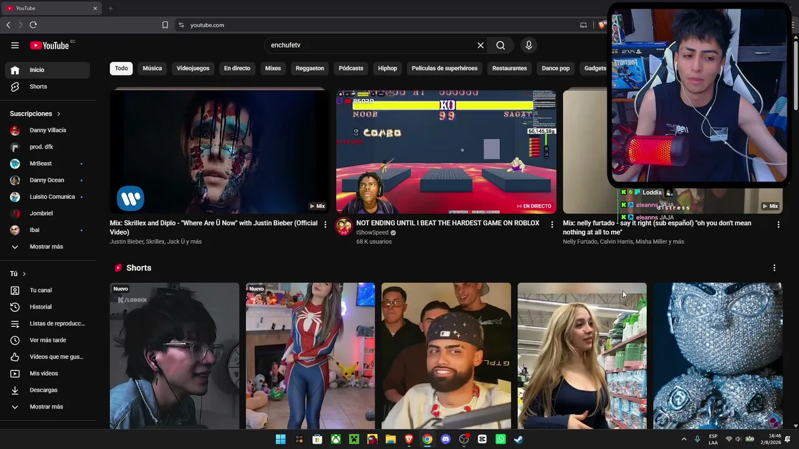
Task: Open Danny Villacís channel from subscriptions
Action: pyautogui.click(x=47, y=130)
